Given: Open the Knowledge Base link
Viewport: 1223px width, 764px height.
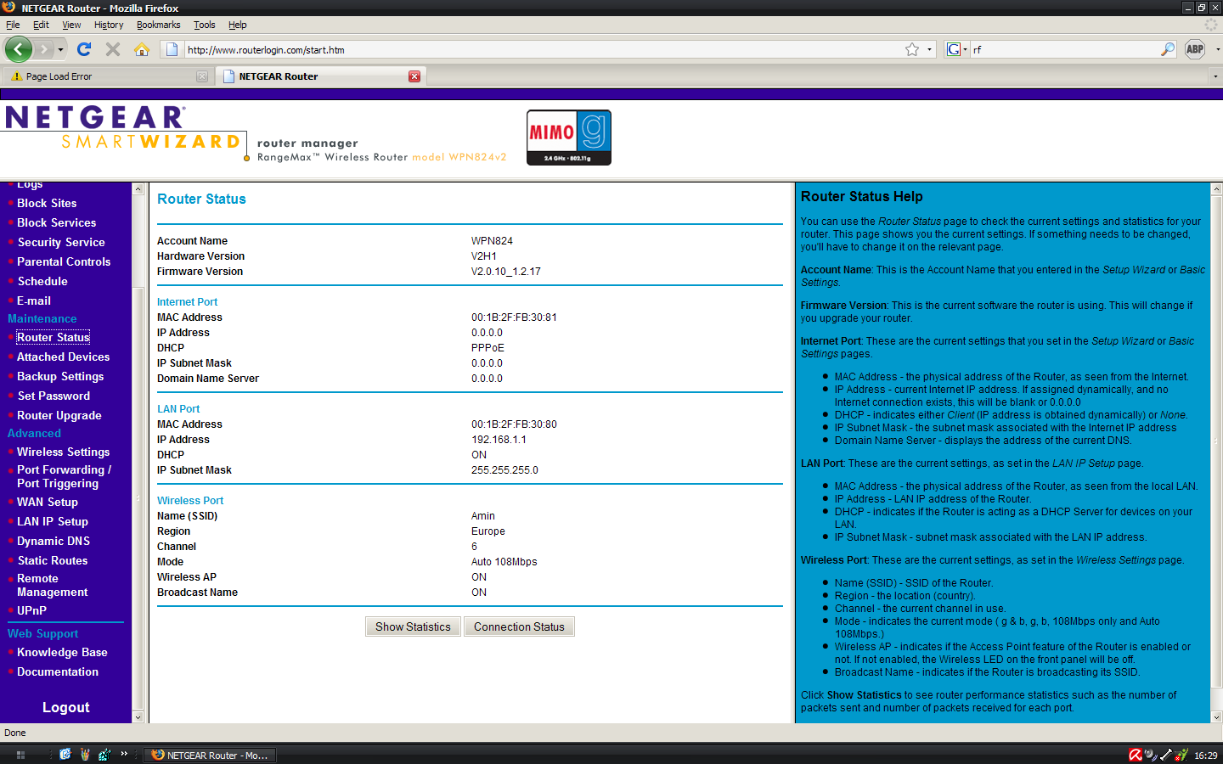Looking at the screenshot, I should 62,652.
